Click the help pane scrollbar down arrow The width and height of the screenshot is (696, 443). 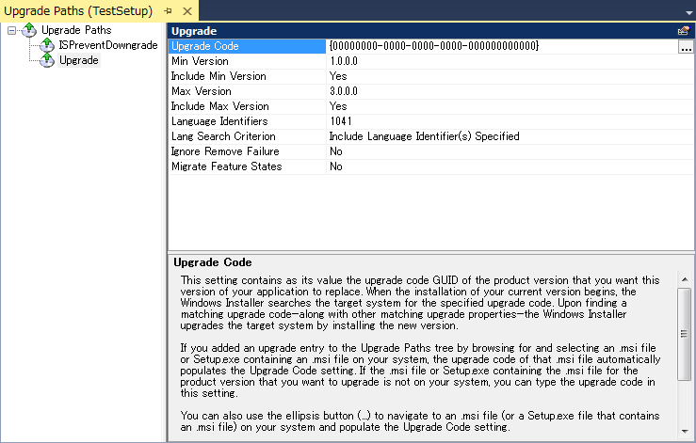point(685,432)
